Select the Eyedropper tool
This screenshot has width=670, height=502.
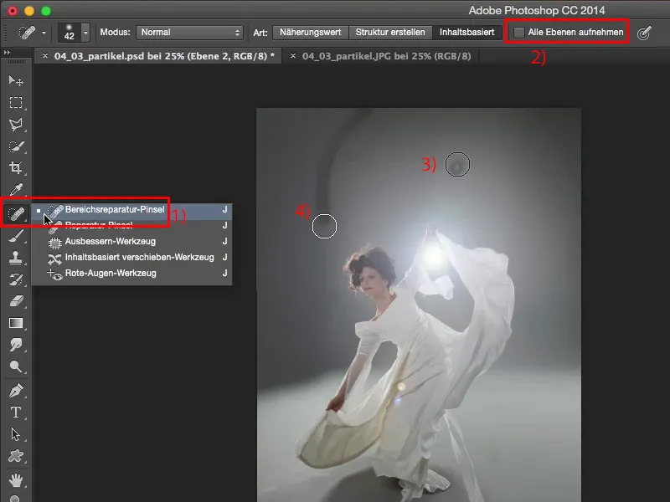click(16, 190)
